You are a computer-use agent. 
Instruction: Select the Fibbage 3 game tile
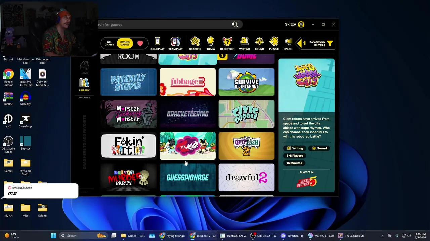pyautogui.click(x=187, y=82)
